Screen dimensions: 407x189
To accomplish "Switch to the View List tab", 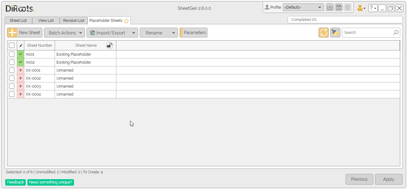I will [46, 20].
